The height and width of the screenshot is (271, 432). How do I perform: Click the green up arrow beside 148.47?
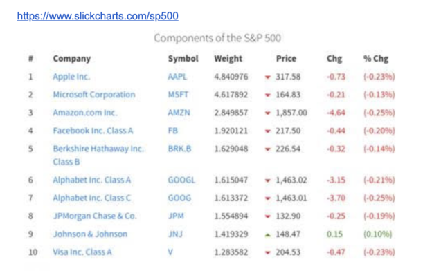(x=267, y=234)
